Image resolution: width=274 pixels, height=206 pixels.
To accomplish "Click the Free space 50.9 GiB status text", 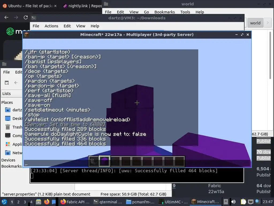I will (x=133, y=194).
